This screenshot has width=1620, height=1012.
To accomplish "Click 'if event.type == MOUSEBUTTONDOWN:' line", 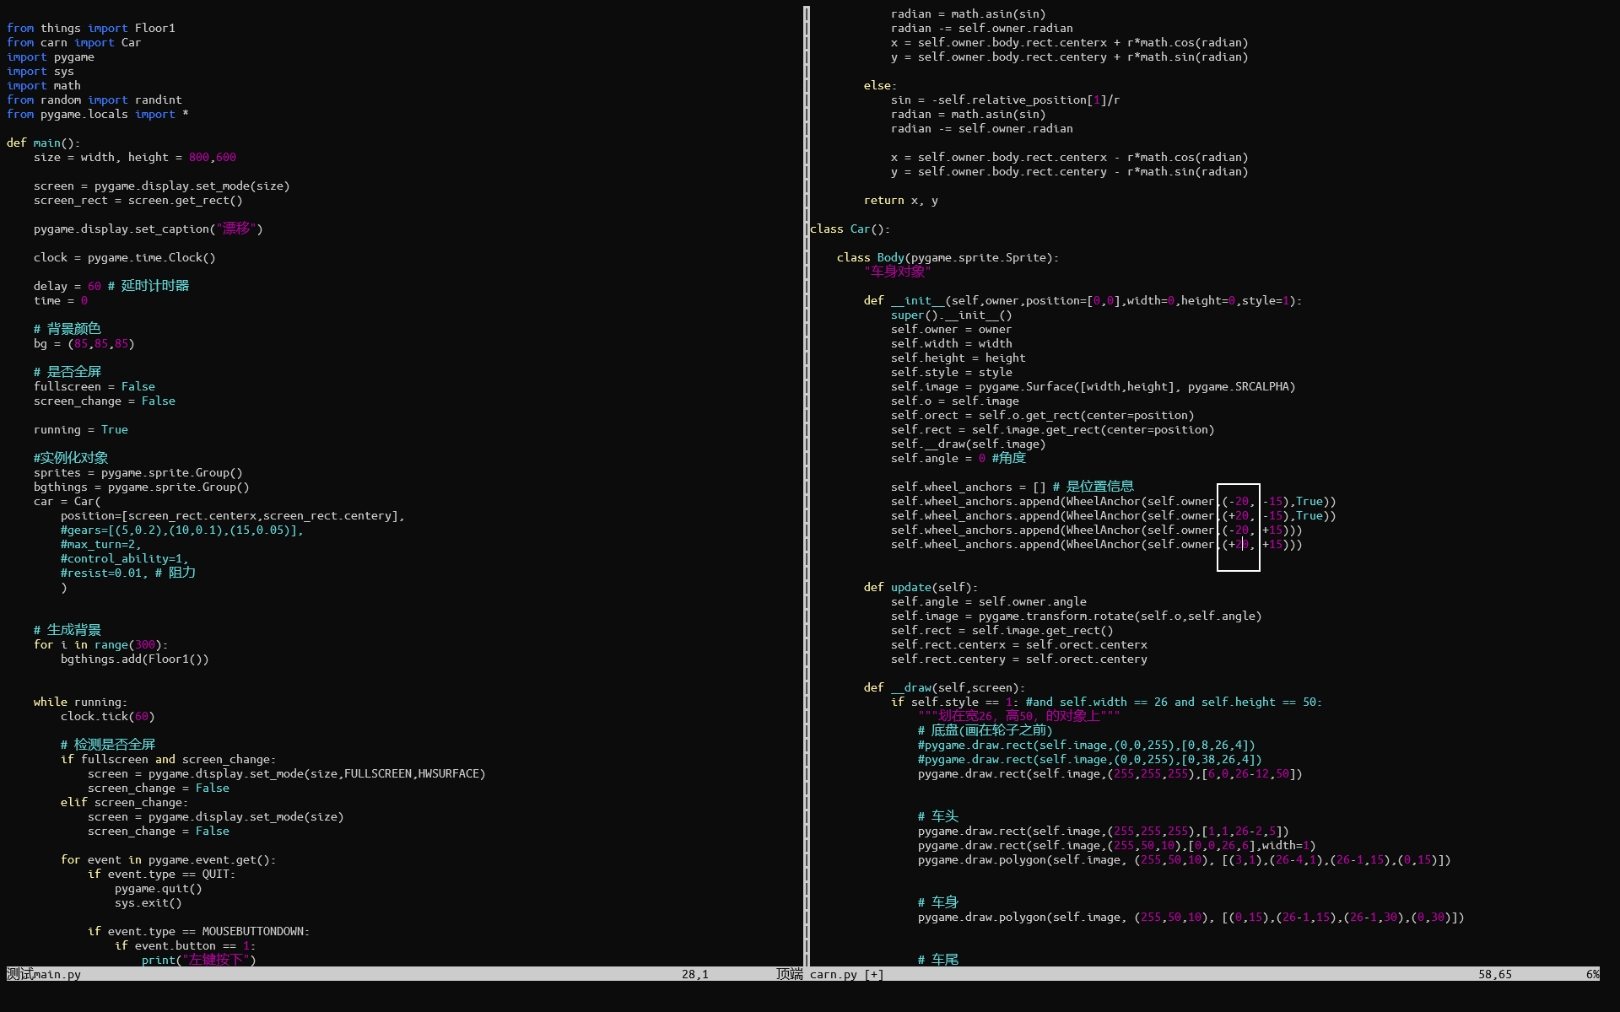I will pyautogui.click(x=199, y=931).
